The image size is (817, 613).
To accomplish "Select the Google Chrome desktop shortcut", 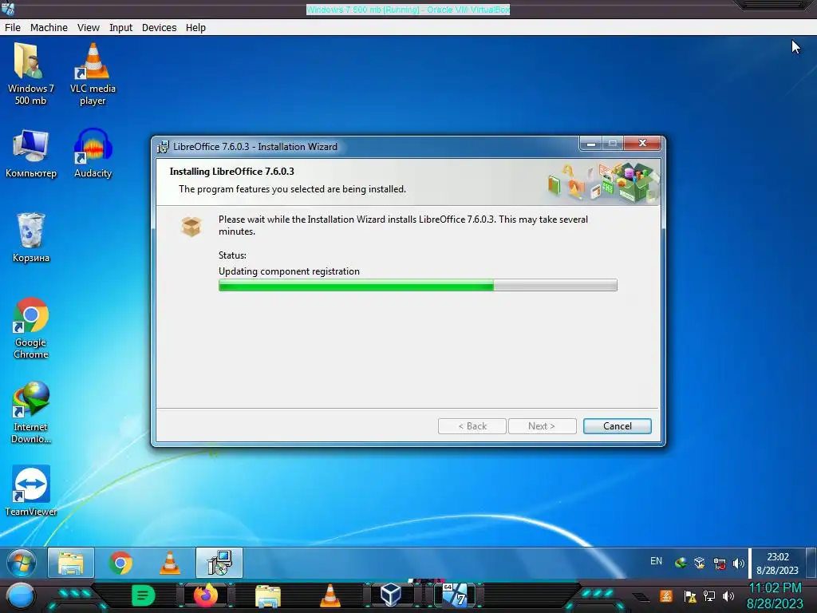I will [31, 328].
